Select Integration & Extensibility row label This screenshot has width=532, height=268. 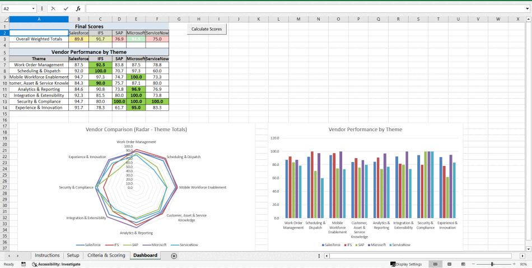(39, 95)
